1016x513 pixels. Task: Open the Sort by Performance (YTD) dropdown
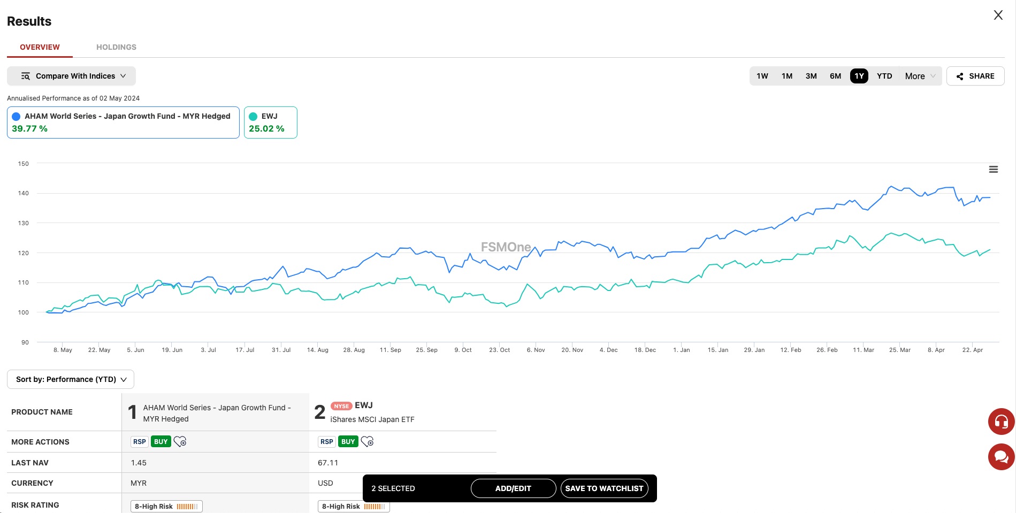pos(71,379)
